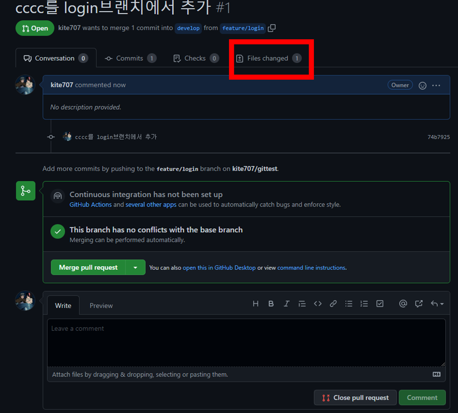Add a reaction with the smiley icon

click(423, 86)
